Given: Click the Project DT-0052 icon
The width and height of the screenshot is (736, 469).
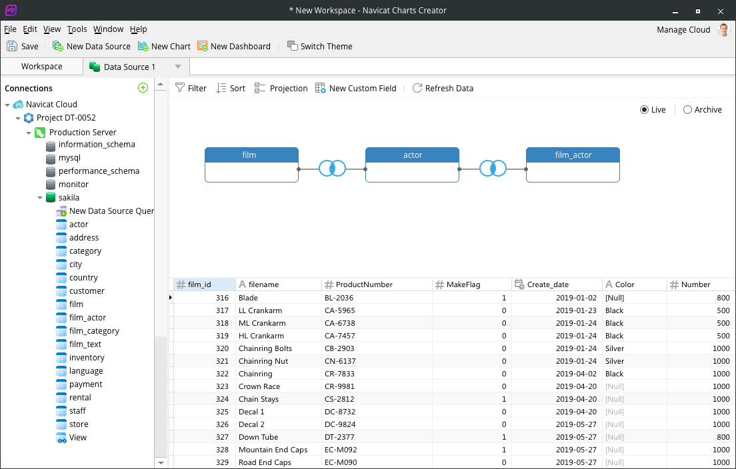Looking at the screenshot, I should 29,118.
